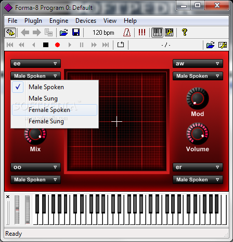Click the 'Ready' status bar text
Screen dimensions: 233x242
coord(14,234)
